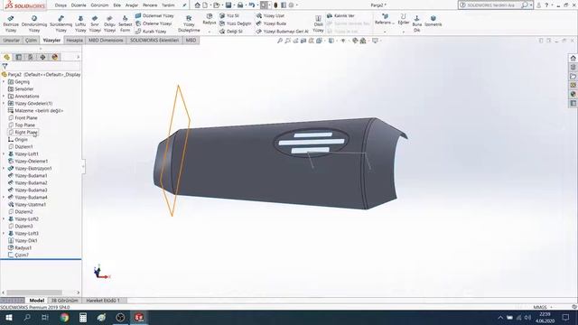Expand the Yüzey-Loft1 feature
This screenshot has width=578, height=325.
pyautogui.click(x=4, y=154)
